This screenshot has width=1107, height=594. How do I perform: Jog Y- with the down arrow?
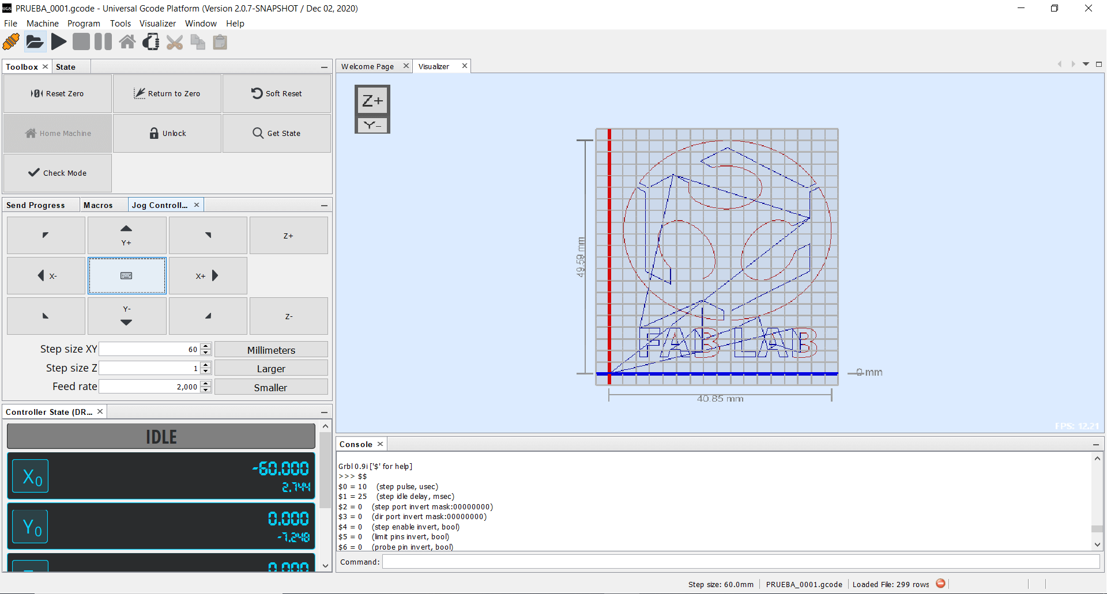tap(127, 316)
